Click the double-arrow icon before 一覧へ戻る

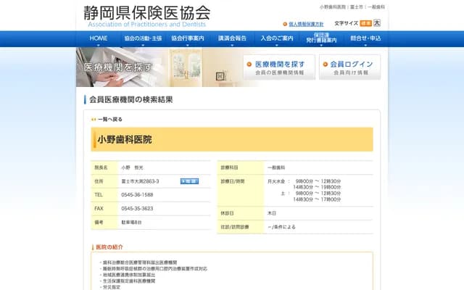coord(94,119)
